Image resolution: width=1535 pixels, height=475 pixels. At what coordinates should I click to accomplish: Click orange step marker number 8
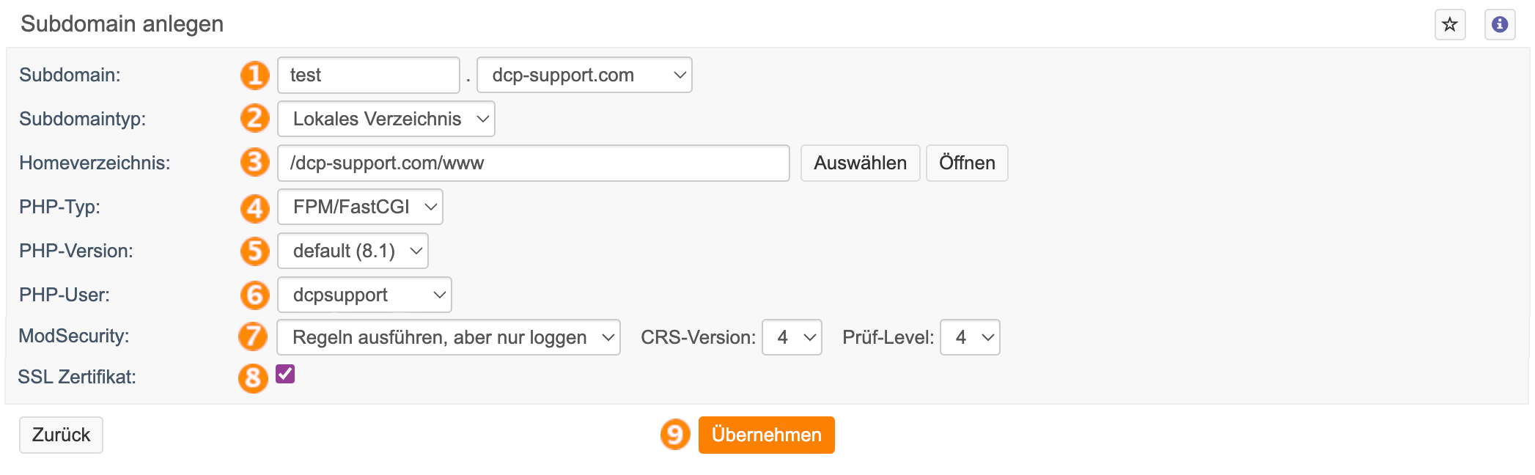[254, 378]
